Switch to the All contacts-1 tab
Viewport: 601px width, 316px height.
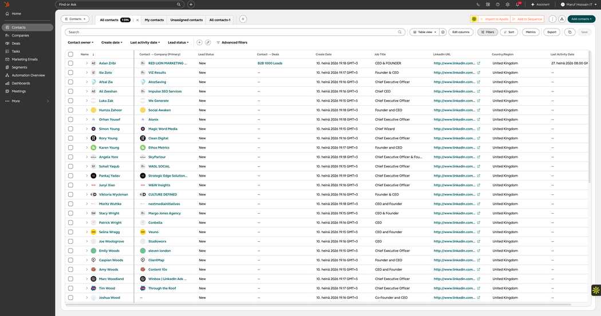click(x=220, y=20)
